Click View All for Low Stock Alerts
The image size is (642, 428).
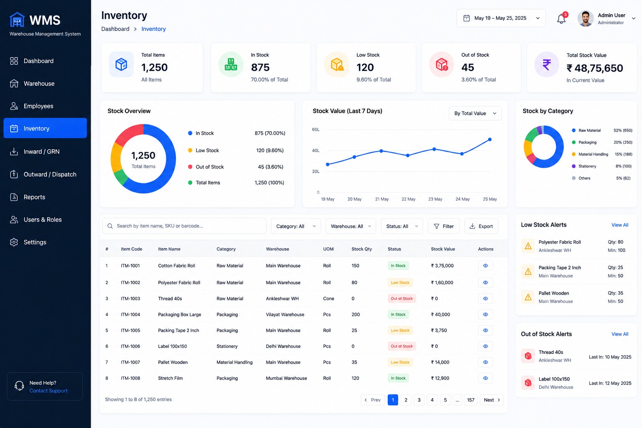620,225
